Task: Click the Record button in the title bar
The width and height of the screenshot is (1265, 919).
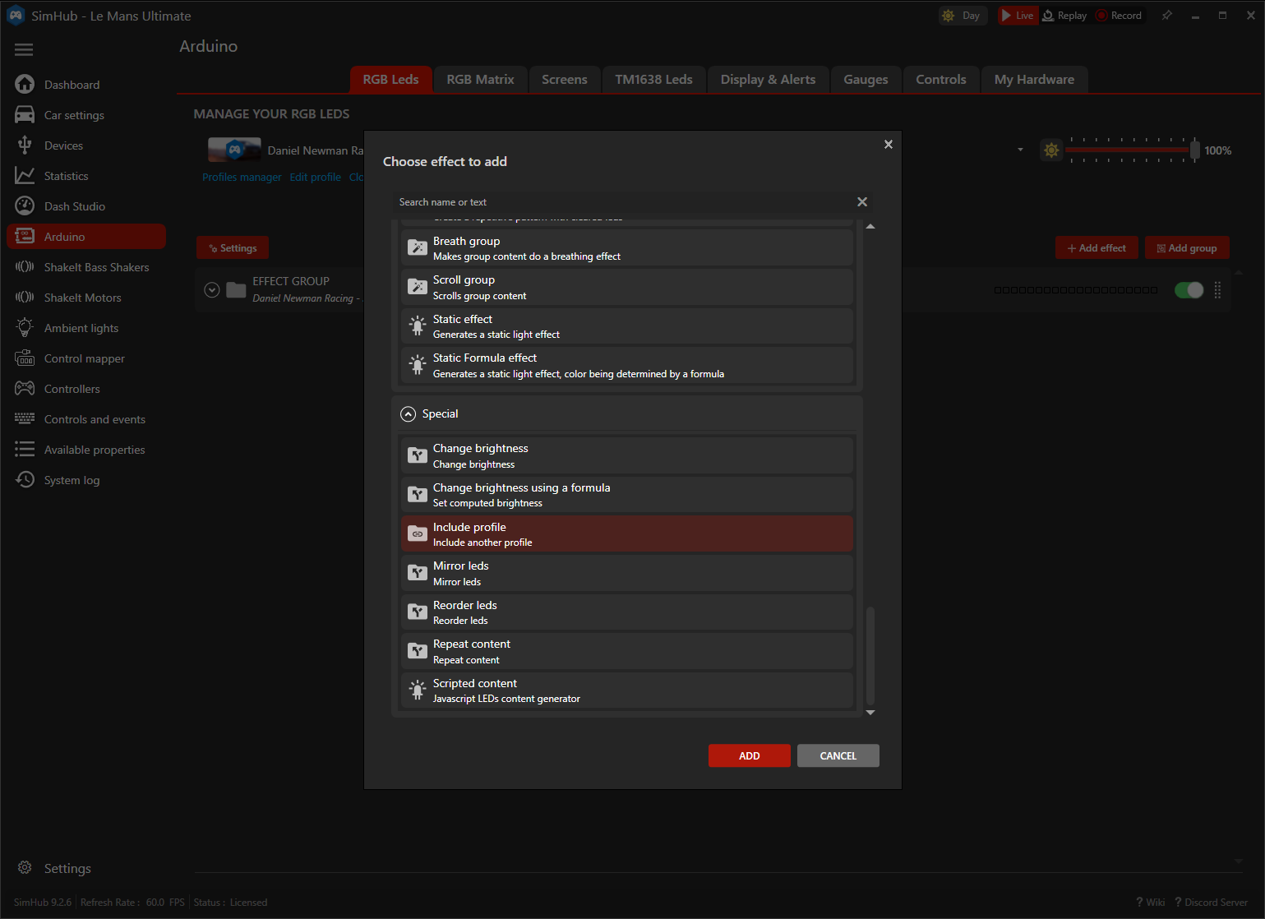Action: click(1119, 15)
